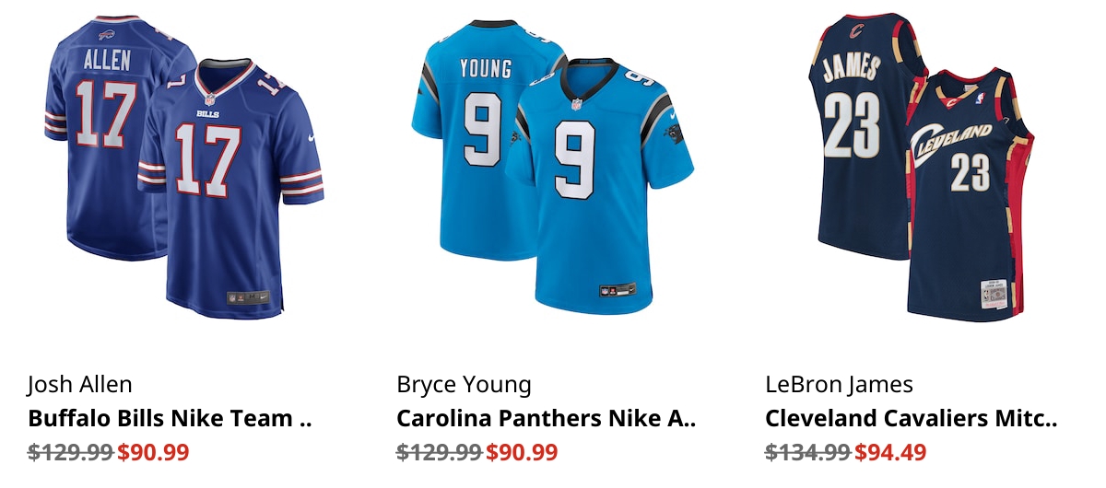The image size is (1106, 488).
Task: Click the crossed-out $134.99 Cavaliers price
Action: (807, 452)
